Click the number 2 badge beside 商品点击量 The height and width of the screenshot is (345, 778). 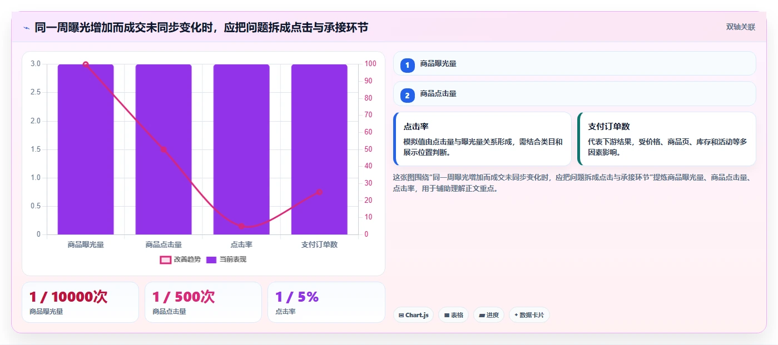point(407,96)
